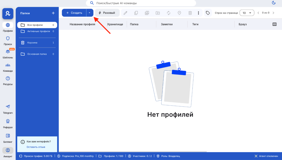Image resolution: width=282 pixels, height=160 pixels.
Task: Click Агент отключен status indicator
Action: [266, 156]
